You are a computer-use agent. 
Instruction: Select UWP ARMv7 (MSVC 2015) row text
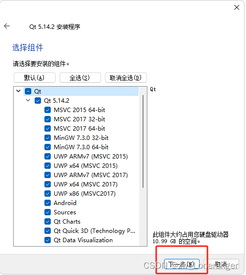(x=91, y=157)
